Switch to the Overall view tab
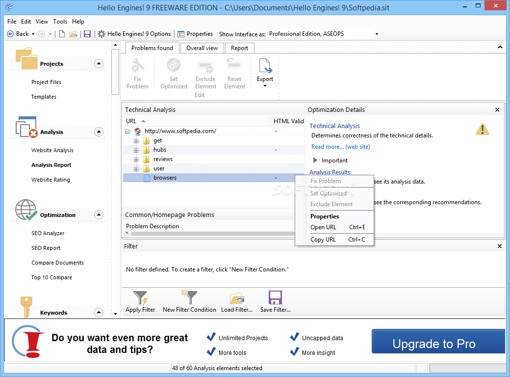This screenshot has width=510, height=377. click(x=202, y=48)
